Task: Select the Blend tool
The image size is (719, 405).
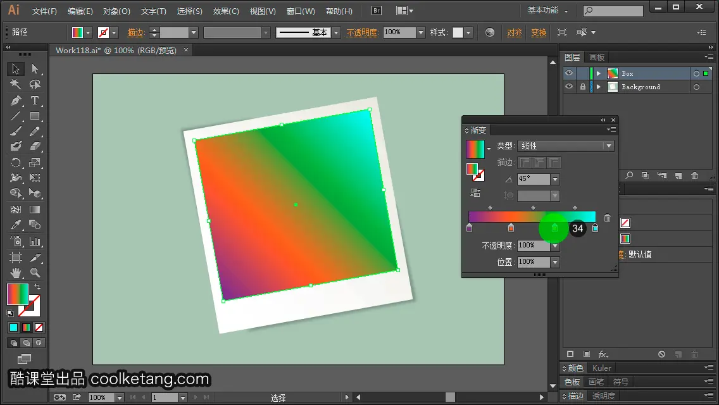Action: coord(35,225)
